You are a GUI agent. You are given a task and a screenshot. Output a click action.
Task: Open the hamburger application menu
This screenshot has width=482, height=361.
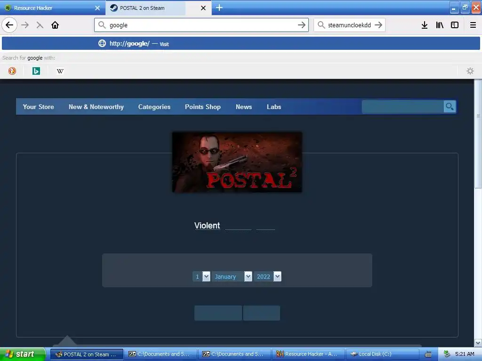tap(473, 25)
